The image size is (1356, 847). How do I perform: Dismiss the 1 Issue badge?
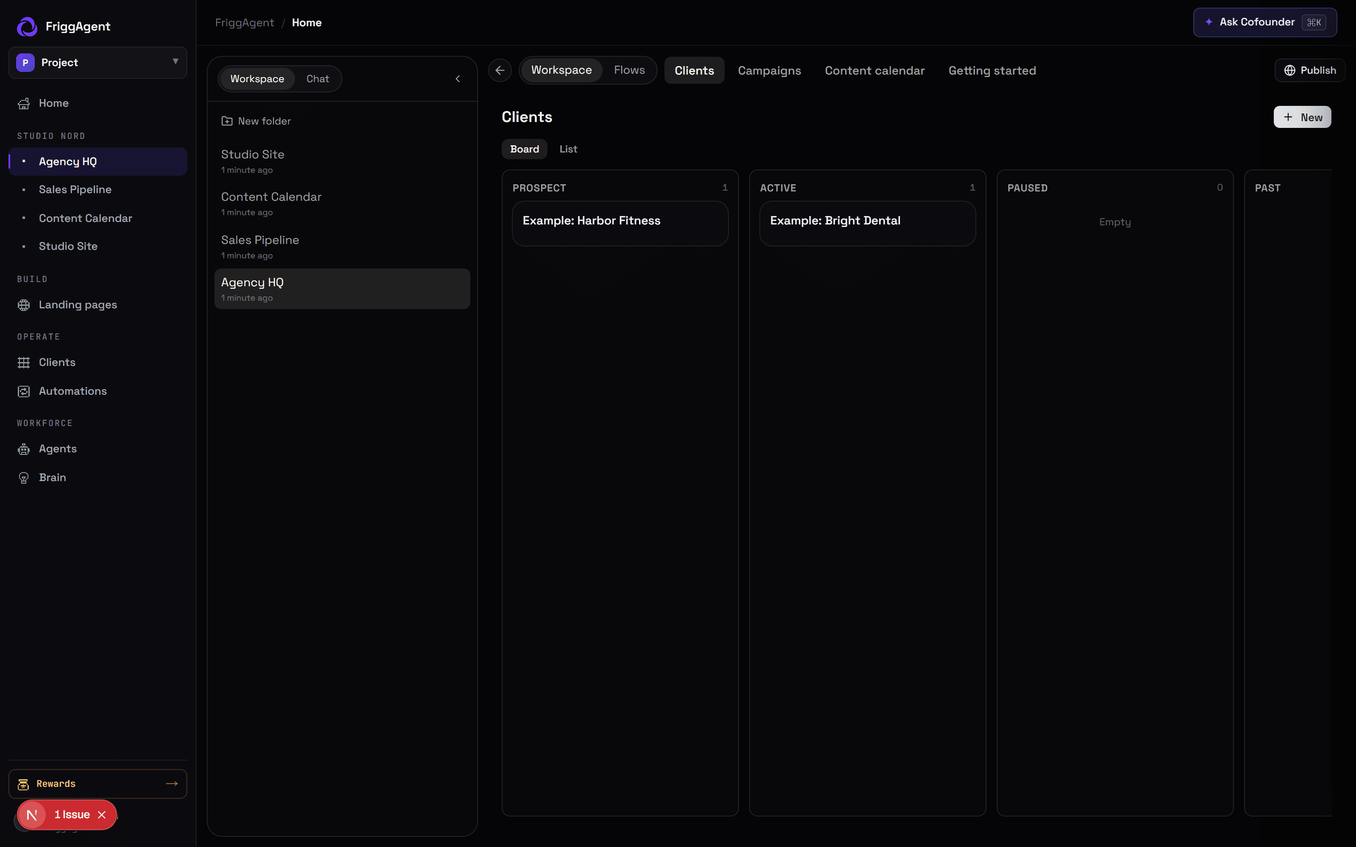tap(101, 815)
